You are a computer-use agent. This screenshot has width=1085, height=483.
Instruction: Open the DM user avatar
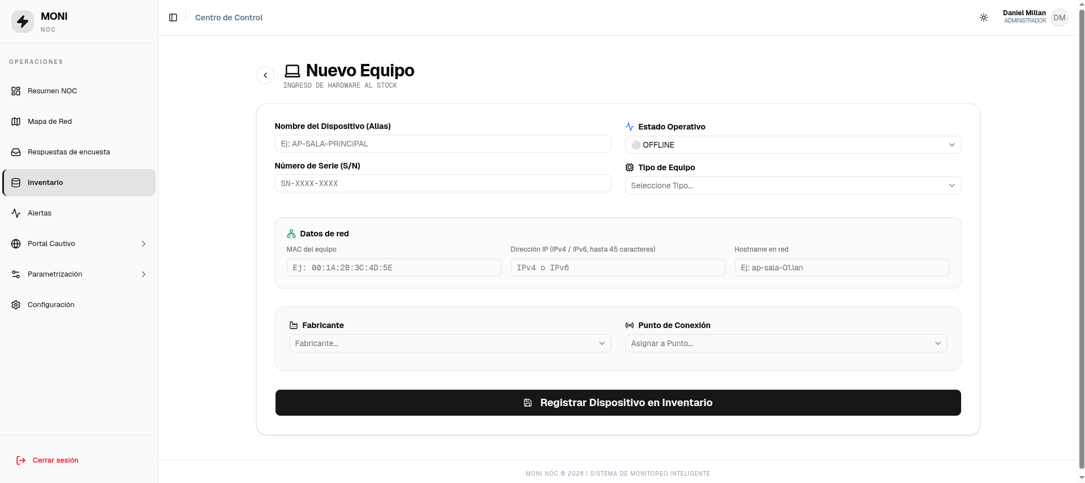1060,18
